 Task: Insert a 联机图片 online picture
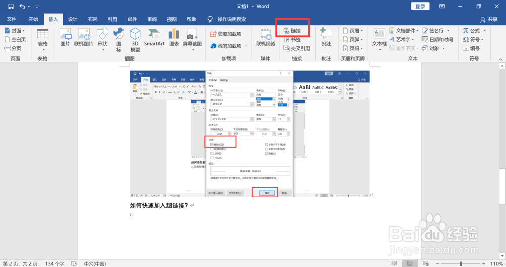[84, 38]
